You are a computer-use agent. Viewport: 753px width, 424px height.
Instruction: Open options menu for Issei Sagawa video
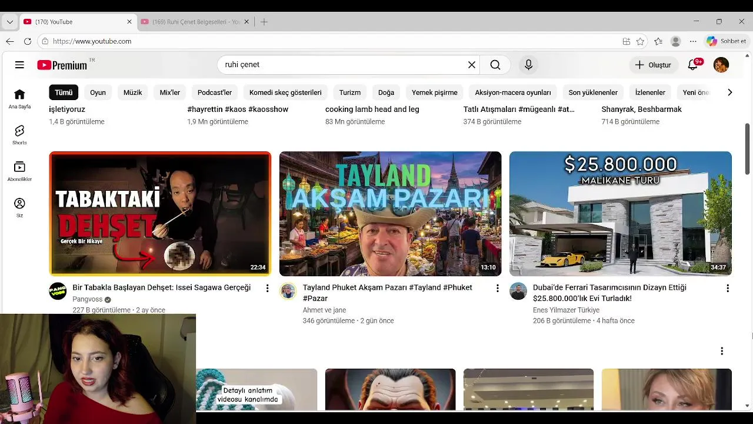pos(267,288)
